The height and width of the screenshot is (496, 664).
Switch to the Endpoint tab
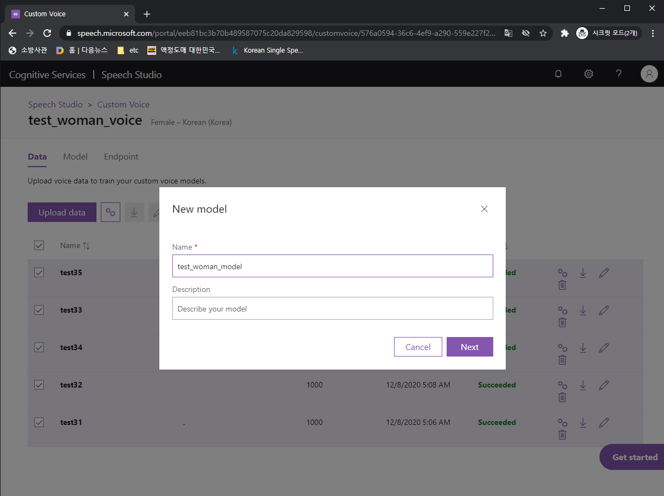(121, 156)
